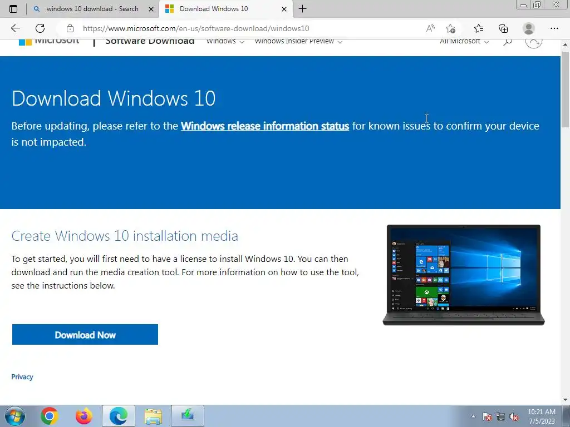This screenshot has width=570, height=427.
Task: Select the Microsoft Edge taskbar icon
Action: click(119, 416)
